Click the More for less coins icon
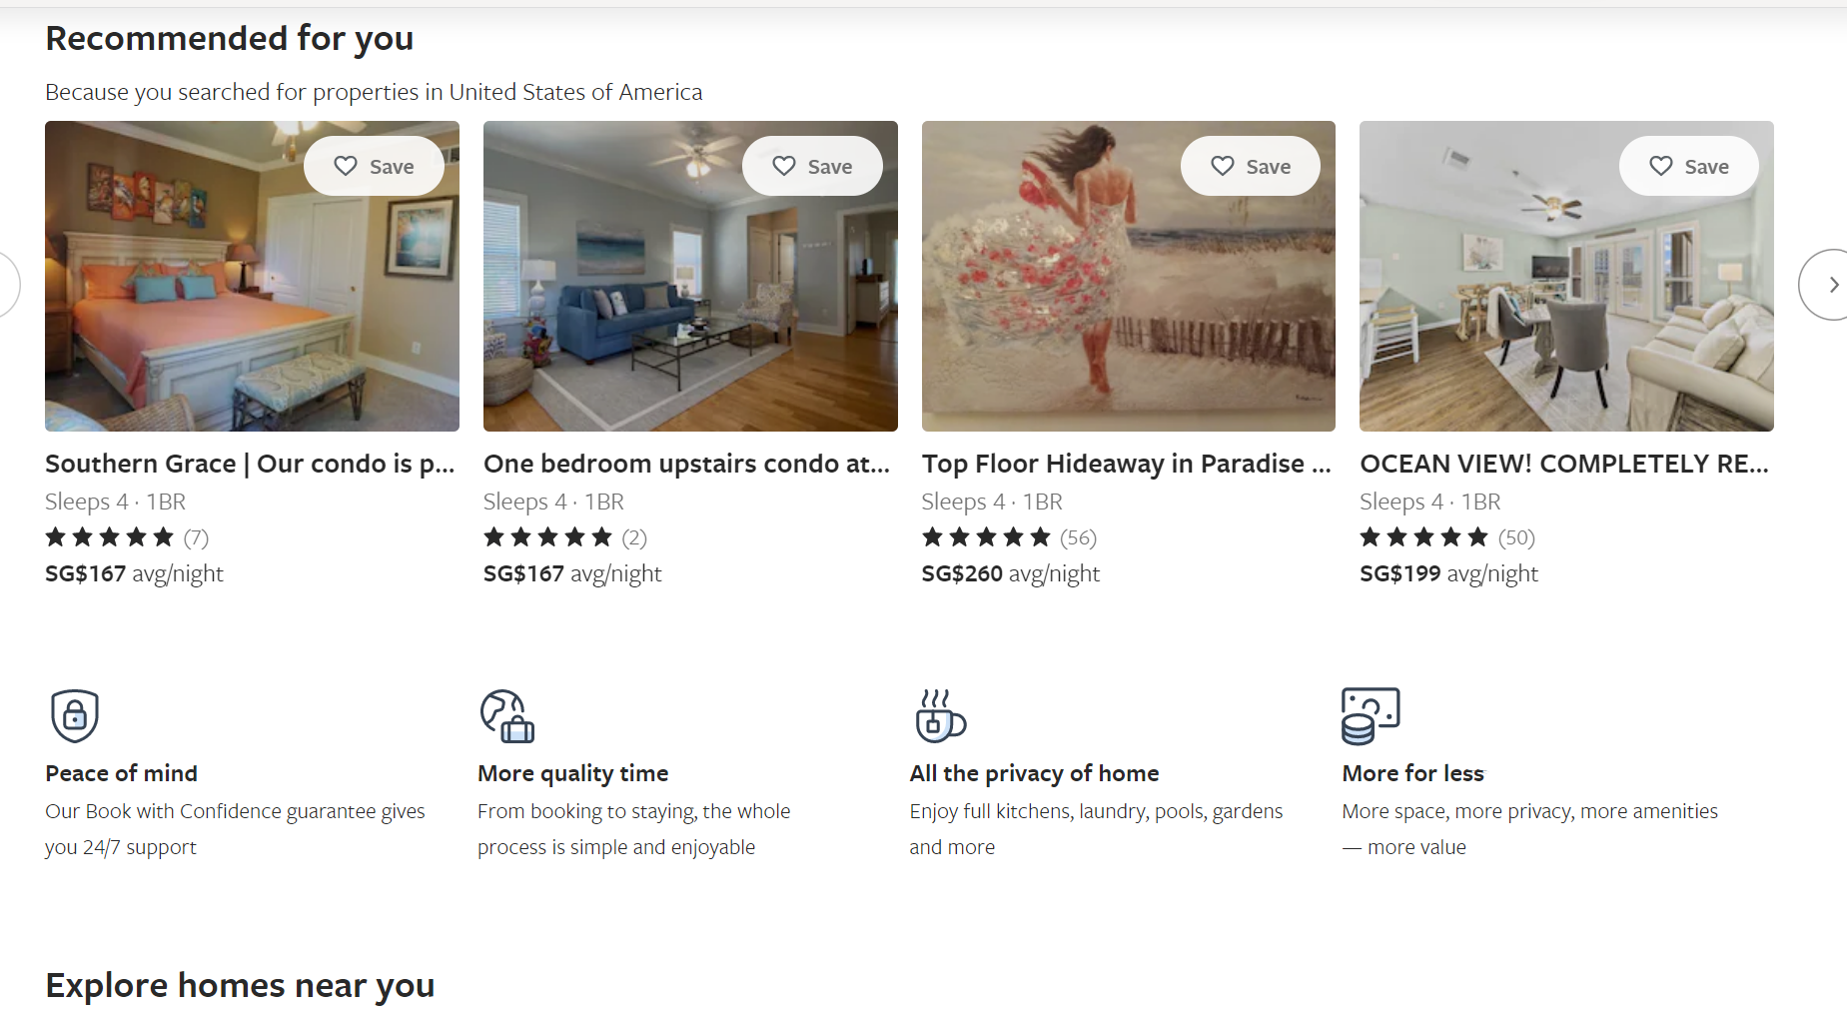 coord(1371,715)
